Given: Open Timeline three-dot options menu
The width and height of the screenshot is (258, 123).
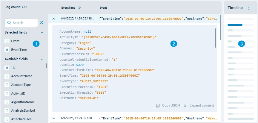Looking at the screenshot, I should tap(249, 8).
